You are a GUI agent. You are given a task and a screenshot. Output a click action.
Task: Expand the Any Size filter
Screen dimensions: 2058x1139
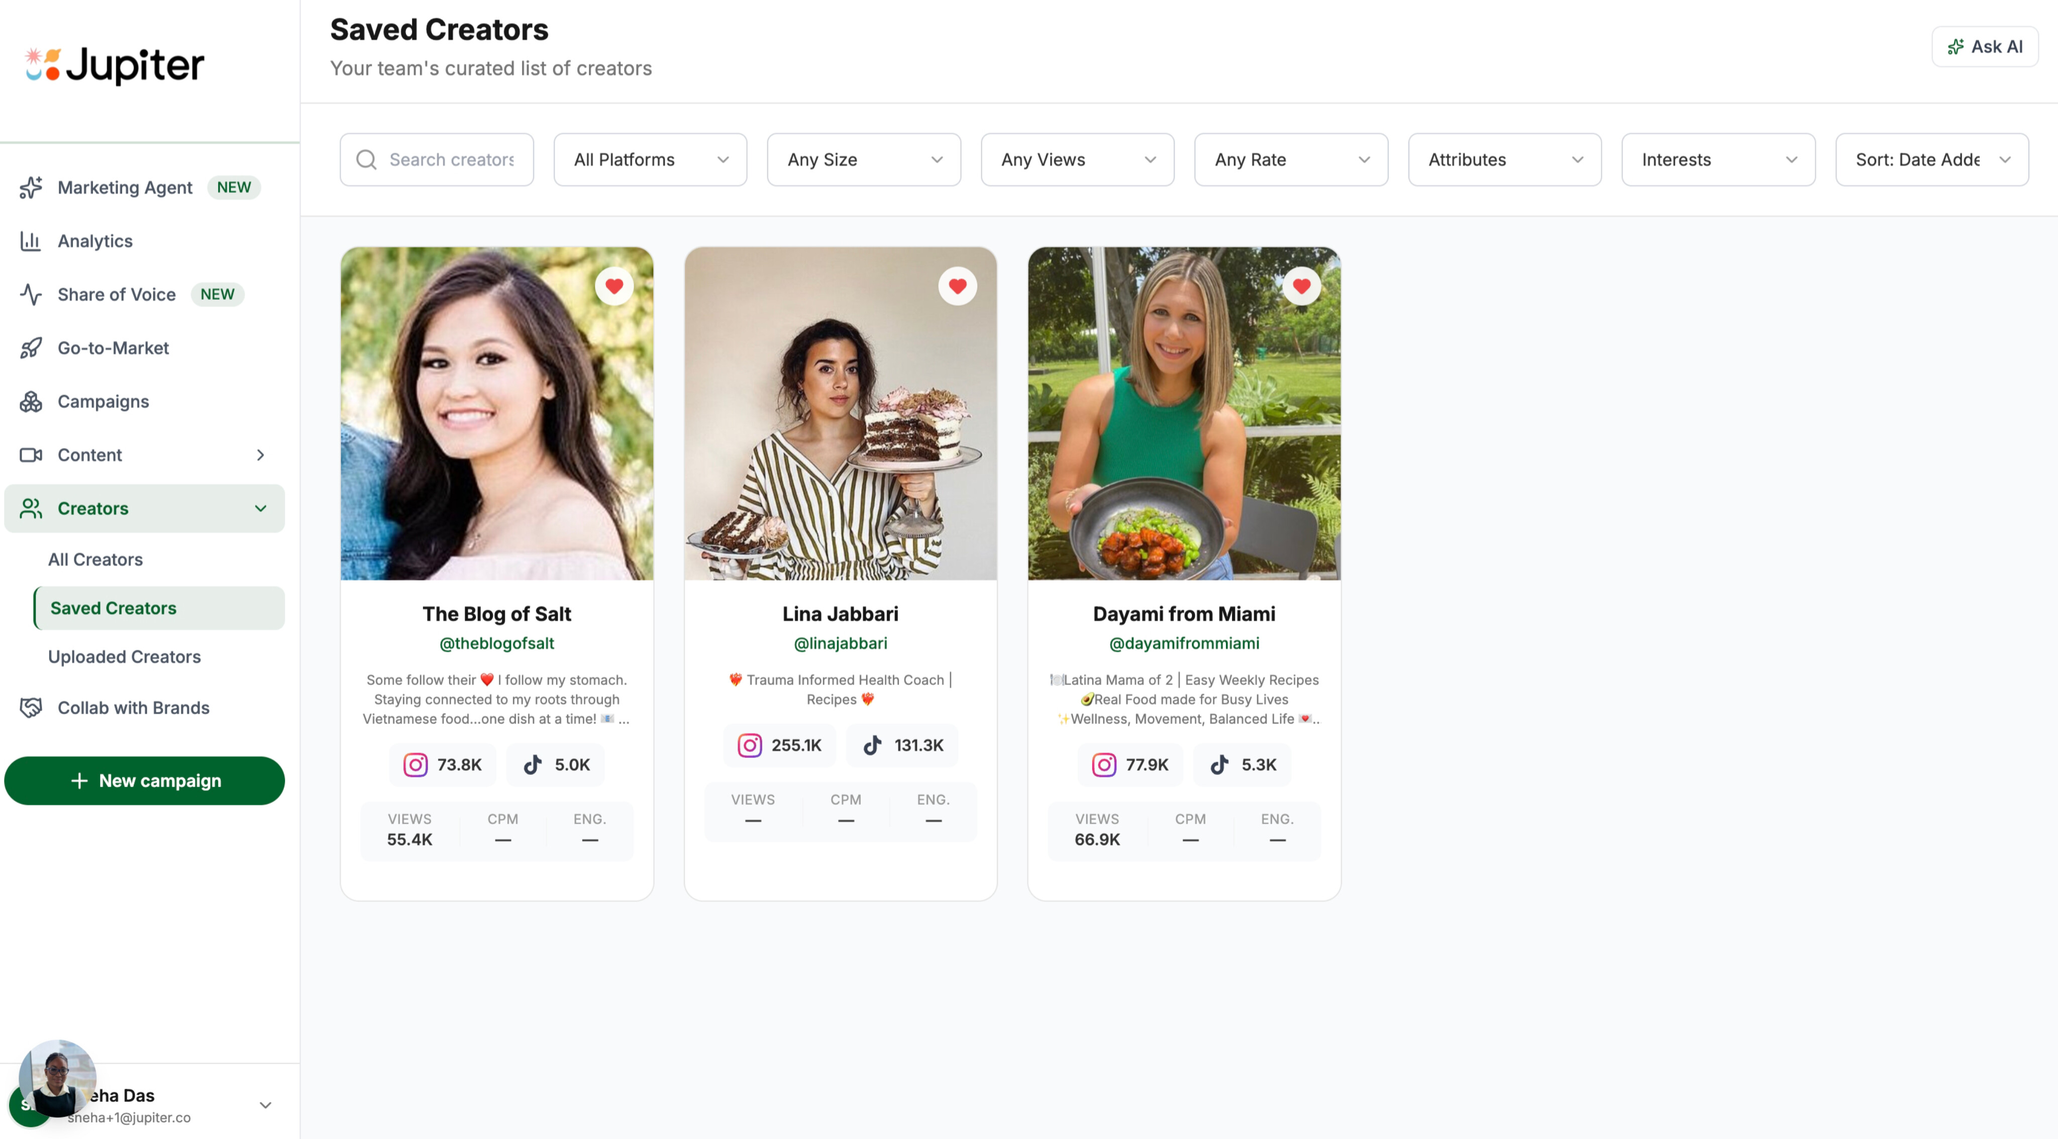pyautogui.click(x=864, y=160)
